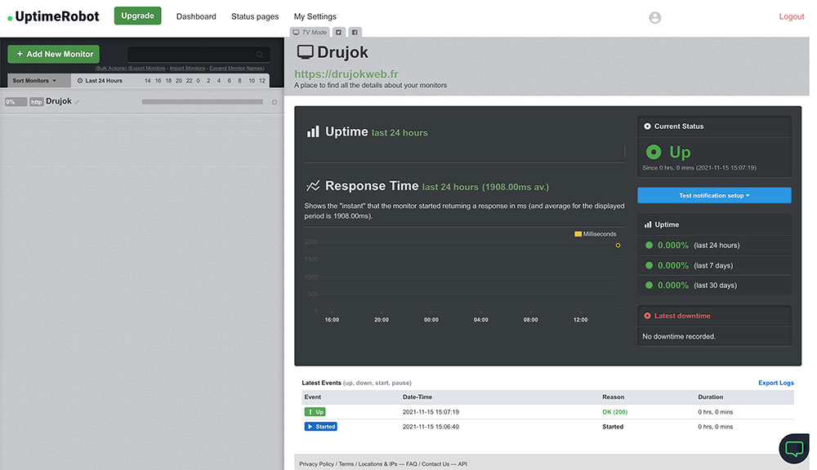Click the 2021-11-15 15:07:19 date cell
Screen dimensions: 817x470
click(431, 412)
